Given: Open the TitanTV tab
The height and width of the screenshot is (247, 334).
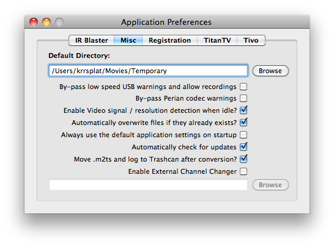Looking at the screenshot, I should [217, 40].
